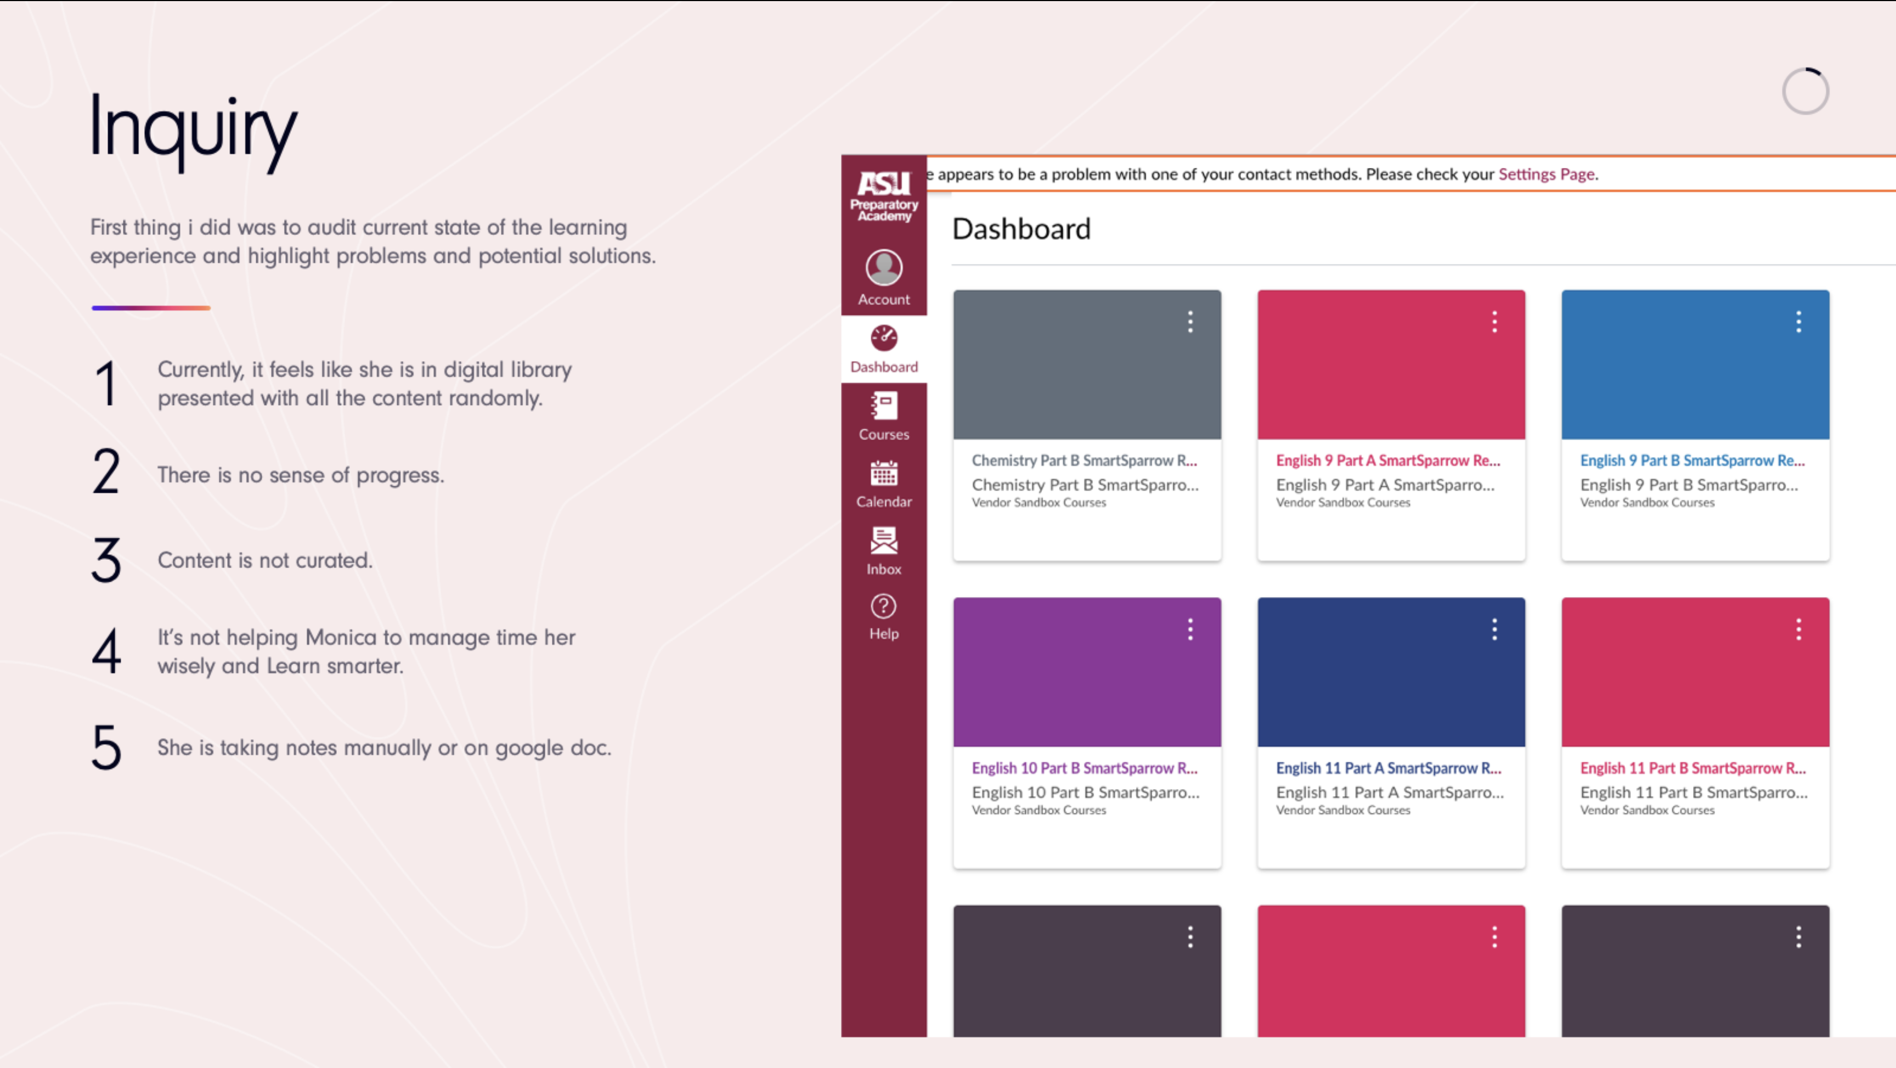Click the purple English 10 Part B banner

1087,672
